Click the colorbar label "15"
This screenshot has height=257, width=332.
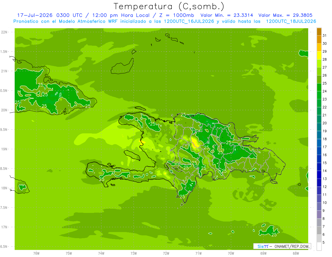(x=325, y=163)
